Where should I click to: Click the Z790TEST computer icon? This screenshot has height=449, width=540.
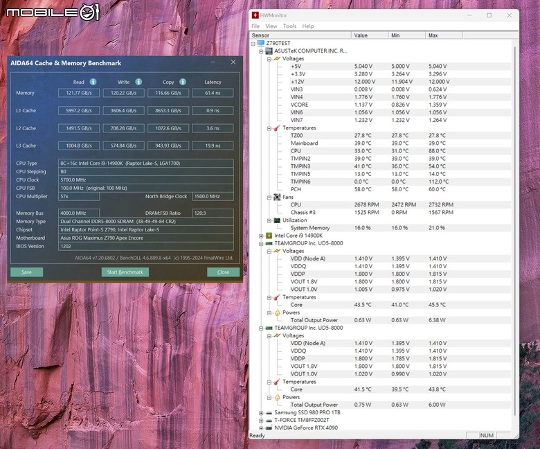click(x=261, y=43)
